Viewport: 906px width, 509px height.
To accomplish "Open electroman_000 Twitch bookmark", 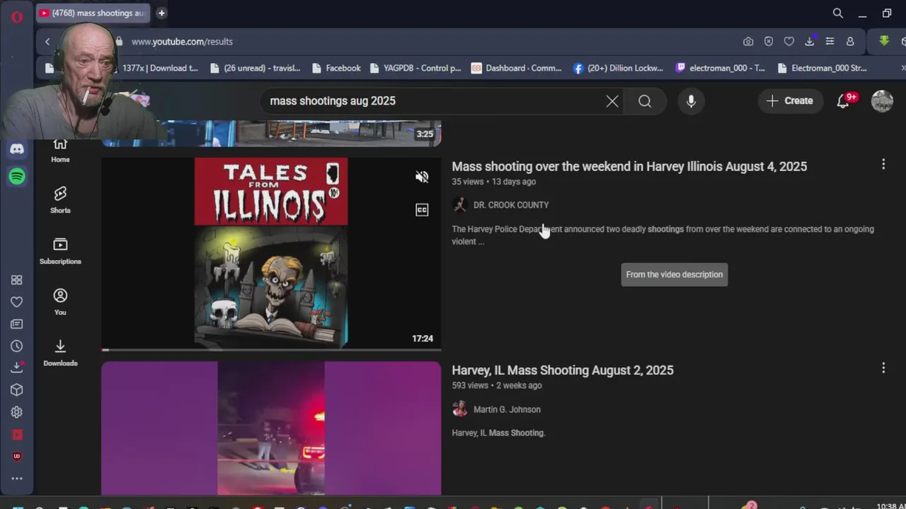I will pyautogui.click(x=720, y=68).
